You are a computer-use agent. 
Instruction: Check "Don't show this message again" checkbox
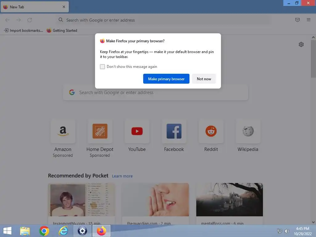point(102,67)
